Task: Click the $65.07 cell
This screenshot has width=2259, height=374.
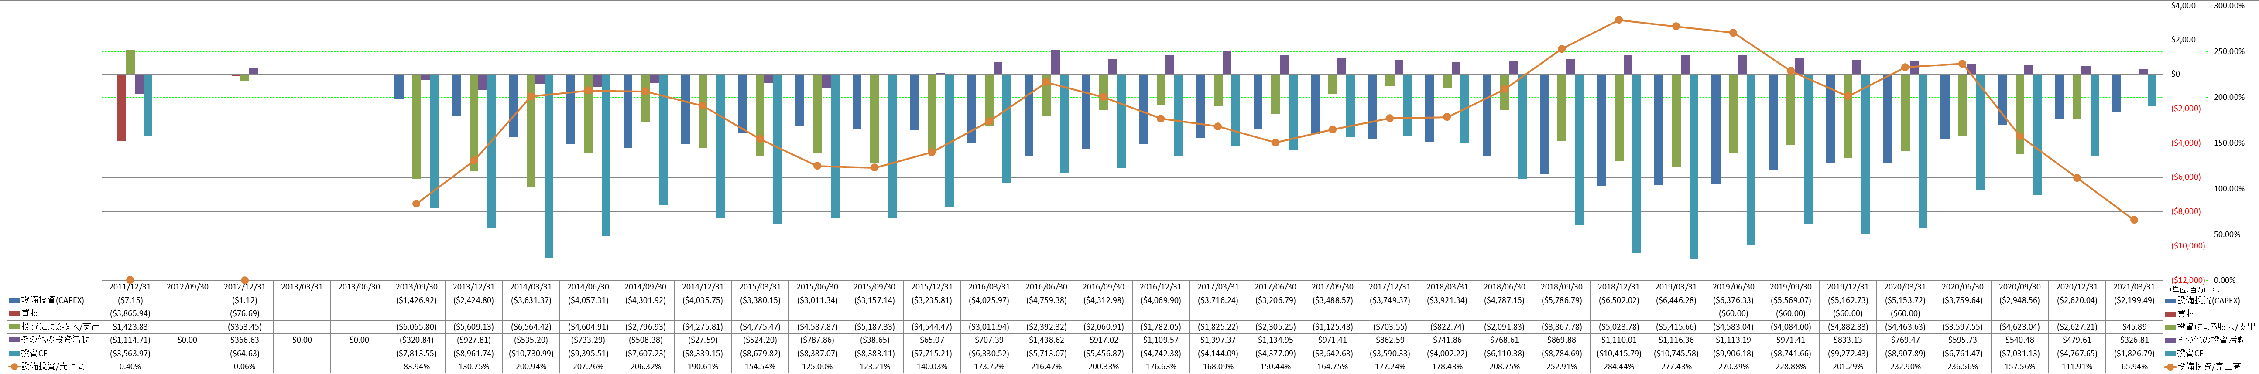Action: [931, 340]
